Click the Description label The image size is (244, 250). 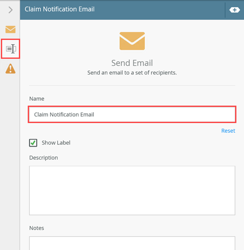pyautogui.click(x=44, y=158)
